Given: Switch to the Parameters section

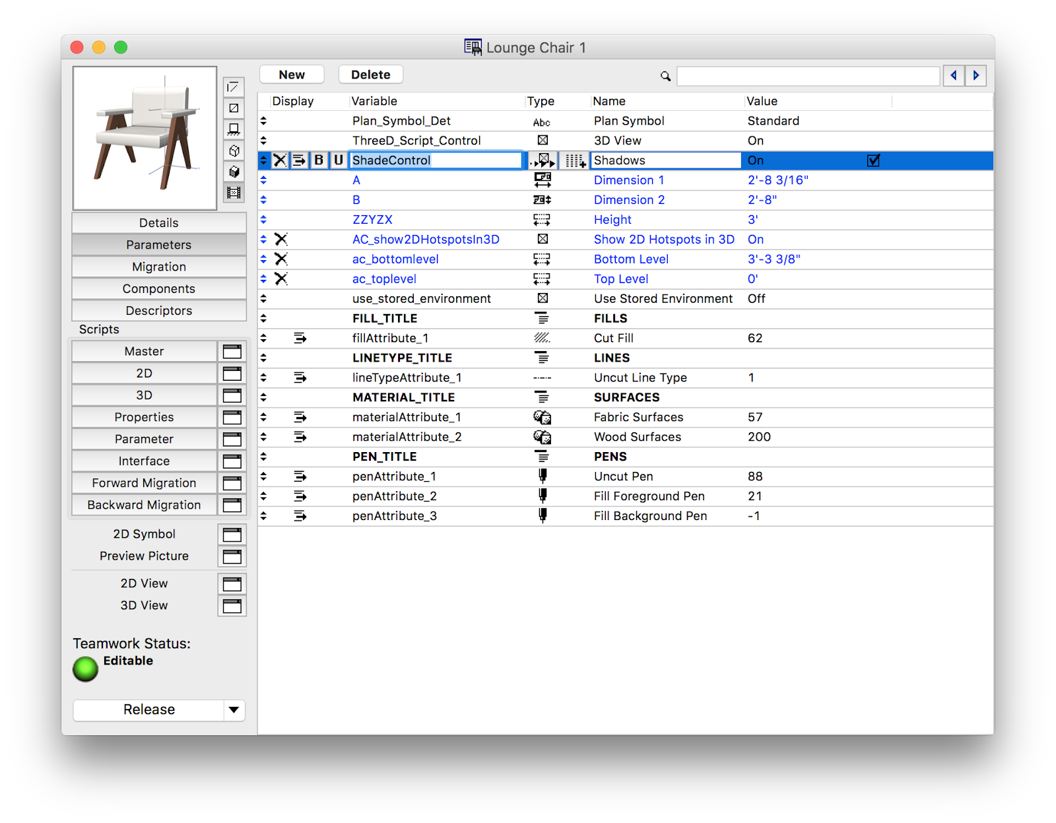Looking at the screenshot, I should point(159,245).
